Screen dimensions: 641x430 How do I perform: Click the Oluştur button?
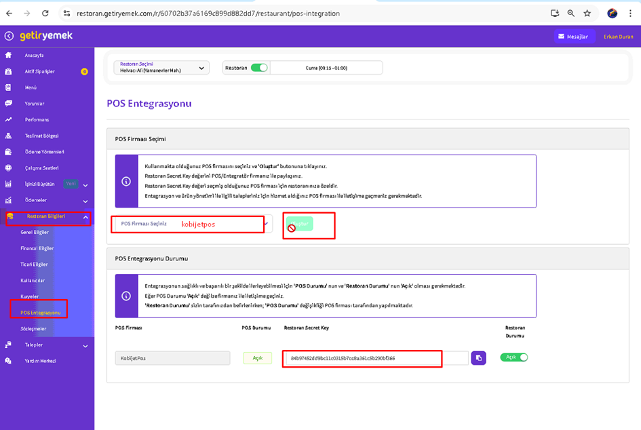coord(299,224)
